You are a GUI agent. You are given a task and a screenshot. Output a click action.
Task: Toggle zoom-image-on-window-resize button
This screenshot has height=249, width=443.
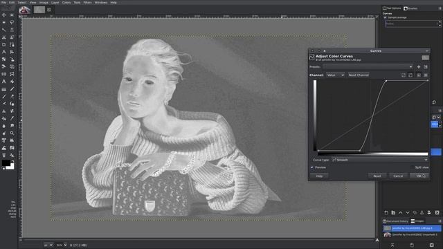[x=377, y=17]
